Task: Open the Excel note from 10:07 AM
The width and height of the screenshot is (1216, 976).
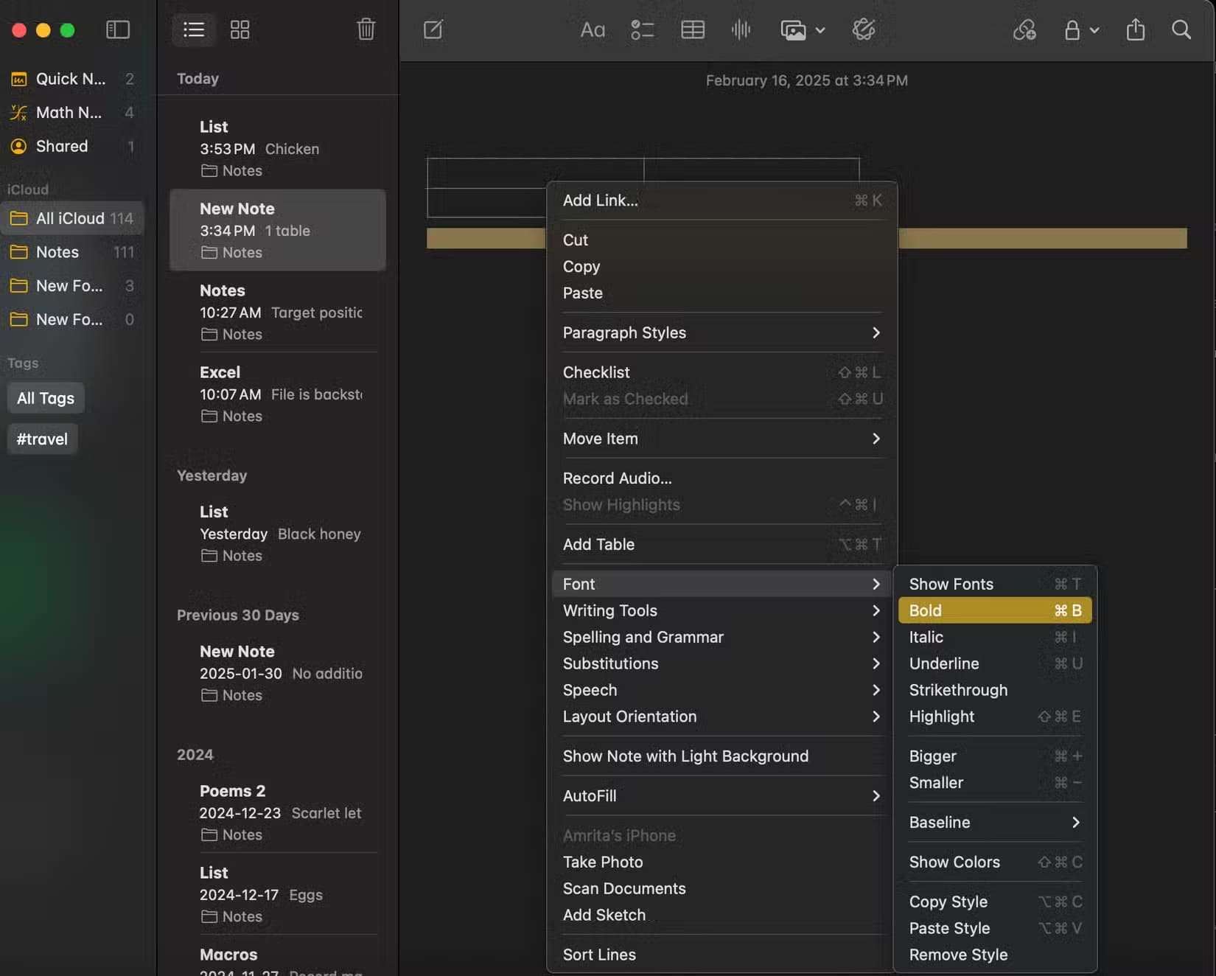Action: click(278, 394)
